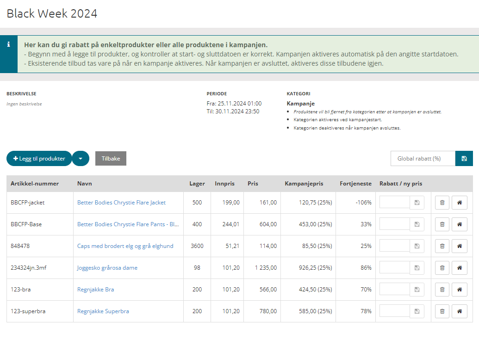Open dropdown arrow next to Legg til produkter
This screenshot has width=479, height=340.
pos(81,159)
